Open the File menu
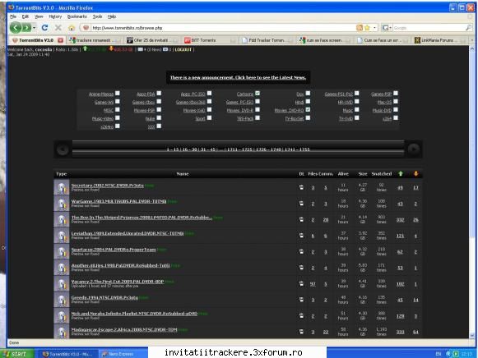 (13, 16)
